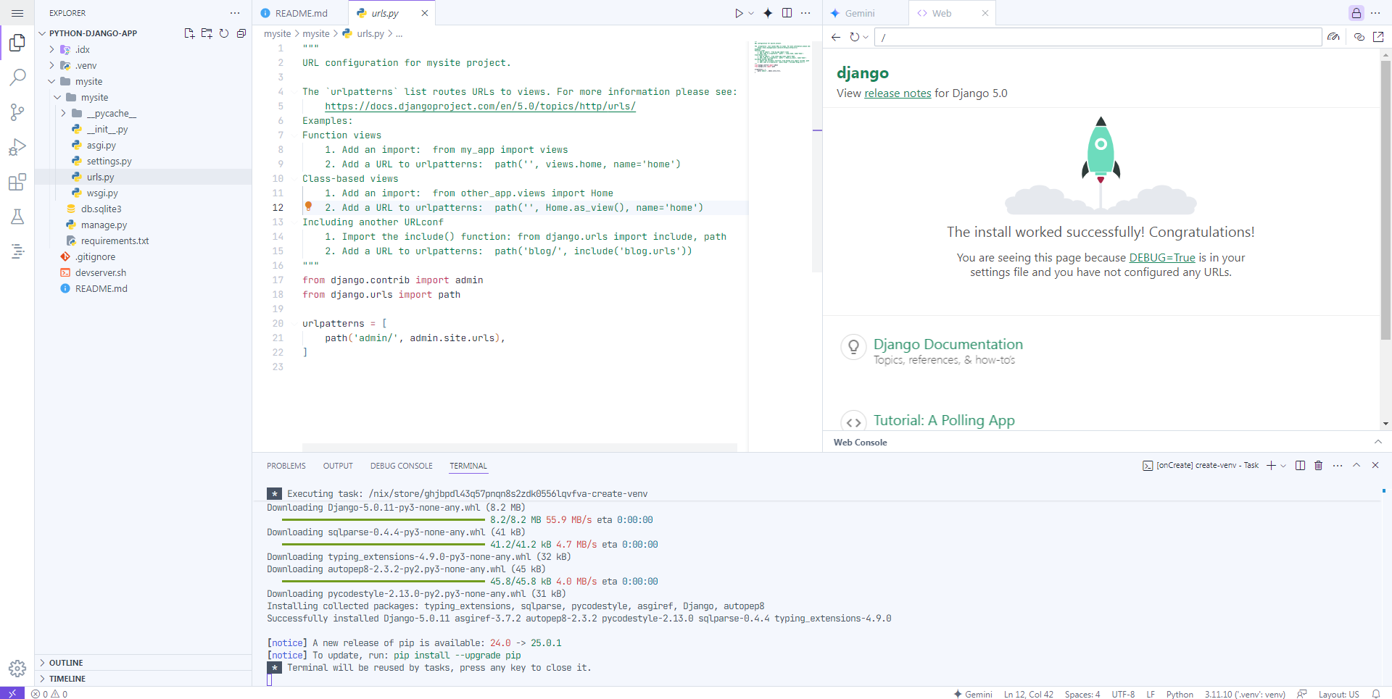Switch to the Gemini tab
The height and width of the screenshot is (699, 1392).
coord(866,13)
